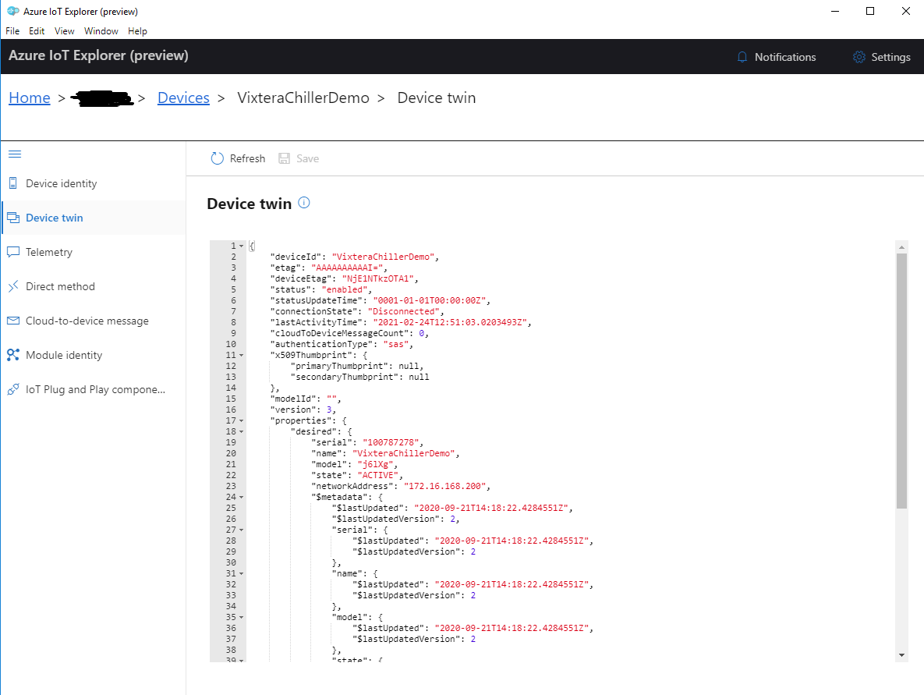Click the cloudToDeviceMessageCount value 0
The height and width of the screenshot is (695, 924).
pos(421,333)
